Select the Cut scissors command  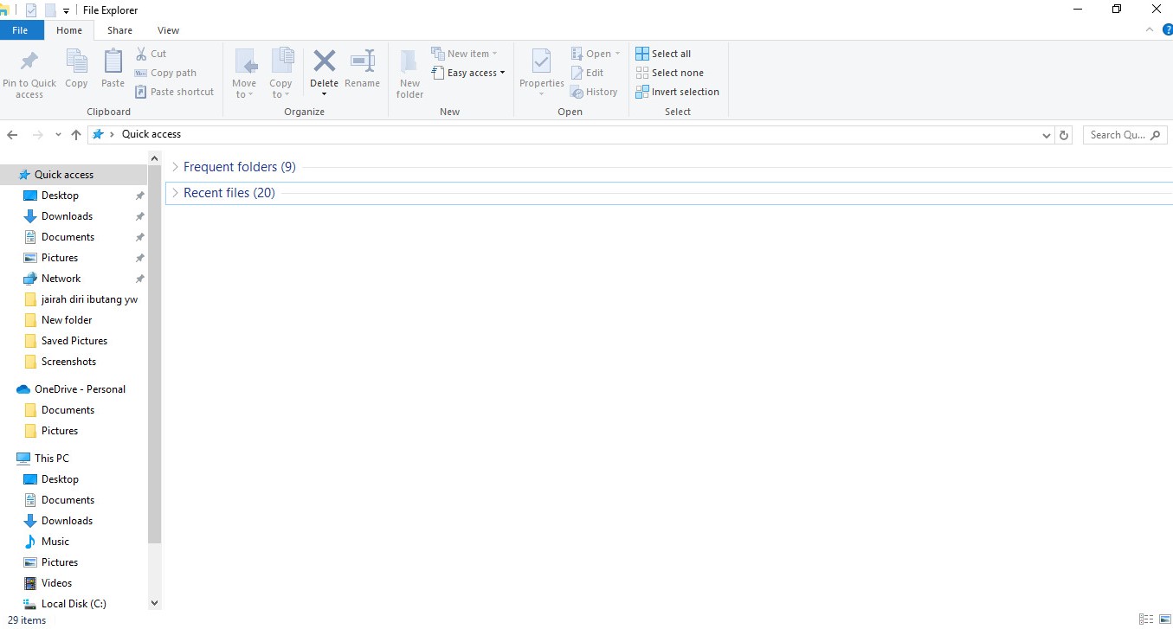point(151,54)
